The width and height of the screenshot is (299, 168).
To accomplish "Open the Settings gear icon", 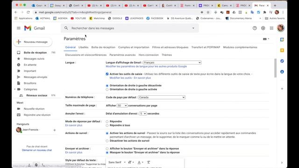I will point(263,28).
